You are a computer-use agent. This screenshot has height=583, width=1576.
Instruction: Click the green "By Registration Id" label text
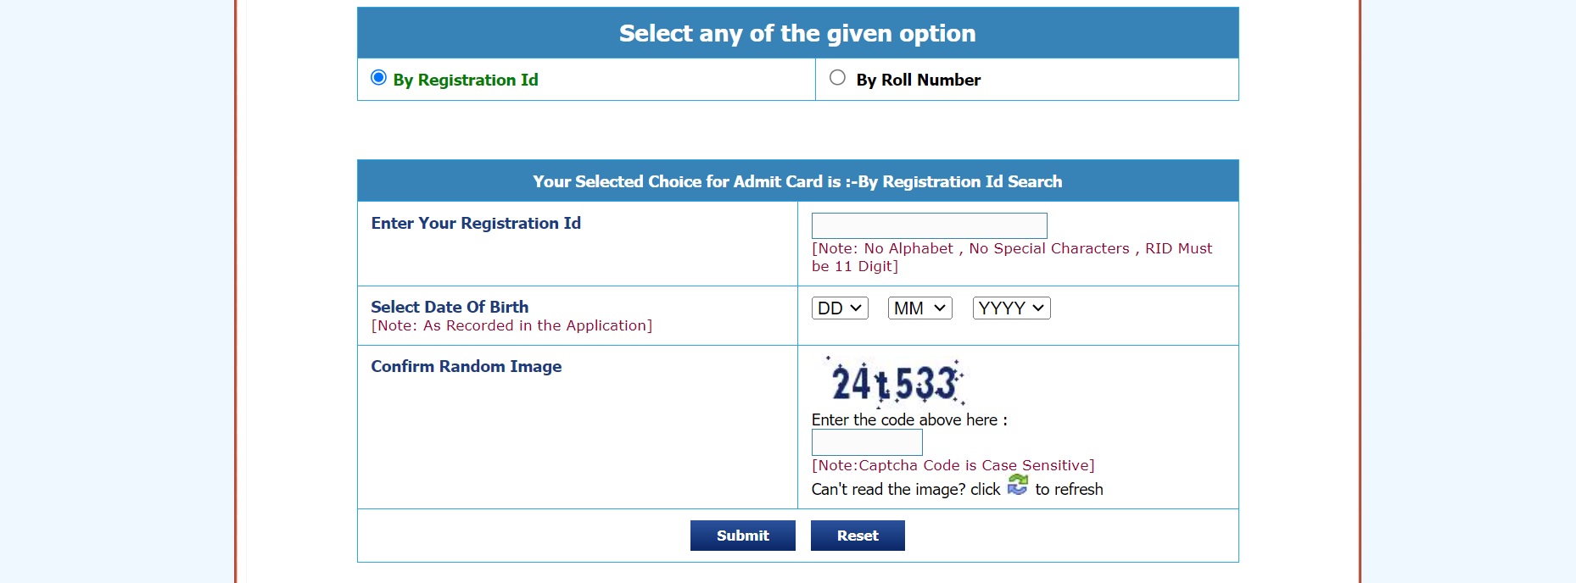[466, 80]
